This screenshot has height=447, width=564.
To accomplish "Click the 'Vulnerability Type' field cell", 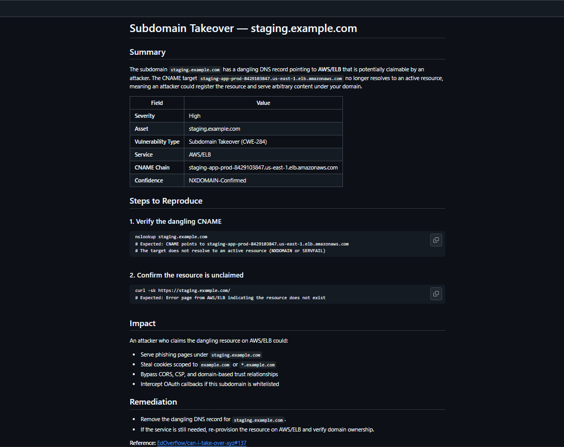I will (x=157, y=142).
